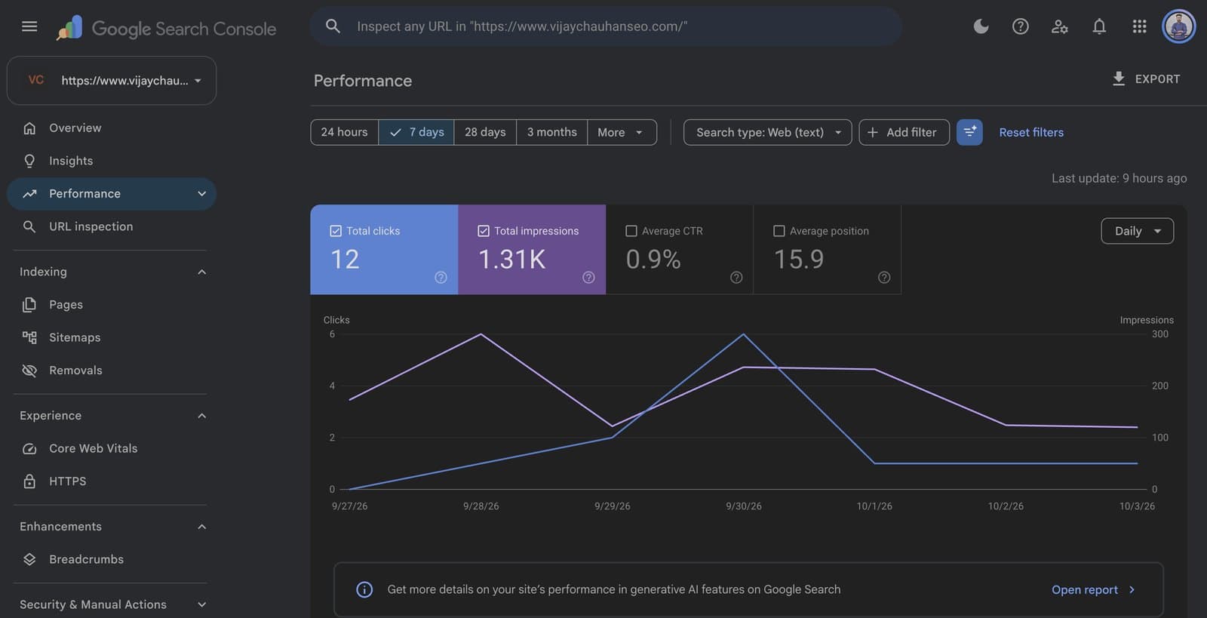Viewport: 1207px width, 618px height.
Task: Collapse the Indexing section
Action: click(x=201, y=272)
